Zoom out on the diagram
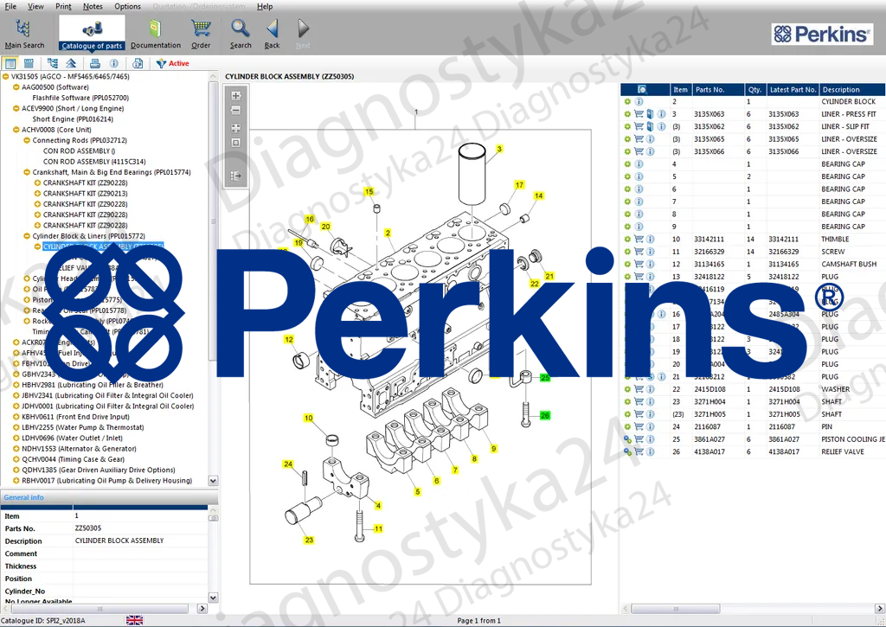This screenshot has width=886, height=627. coord(236,111)
